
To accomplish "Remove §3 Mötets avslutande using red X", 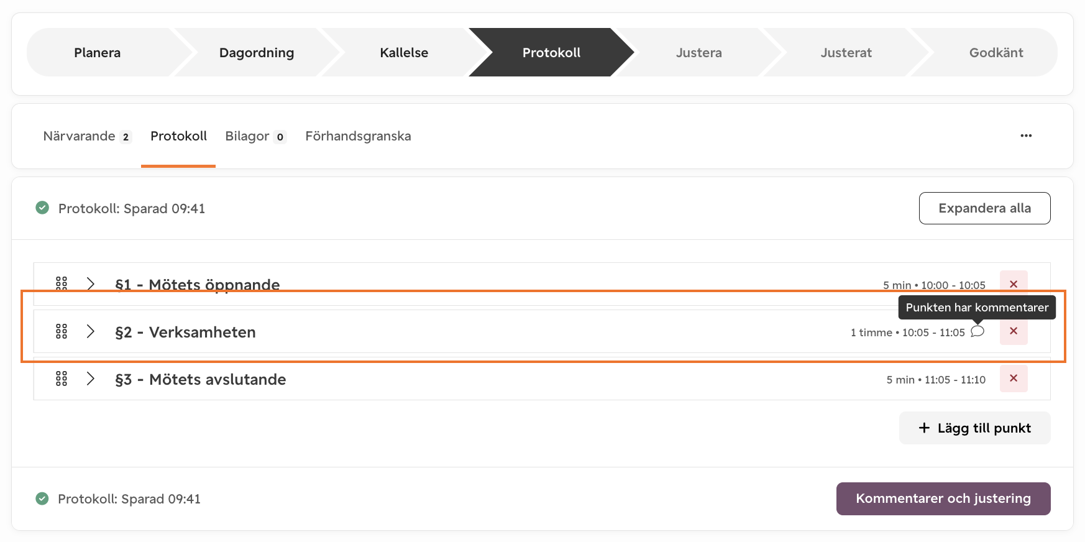I will click(1014, 378).
